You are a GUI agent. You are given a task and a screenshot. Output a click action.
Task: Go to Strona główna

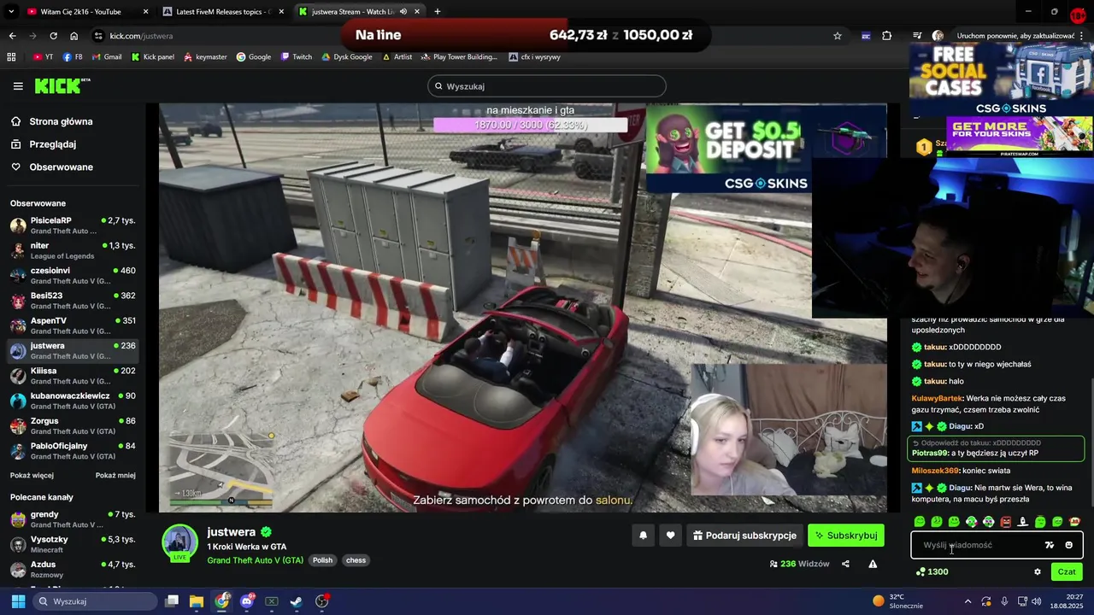pos(61,121)
